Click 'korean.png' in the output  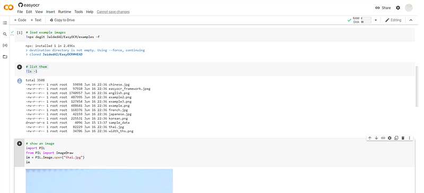[118, 118]
